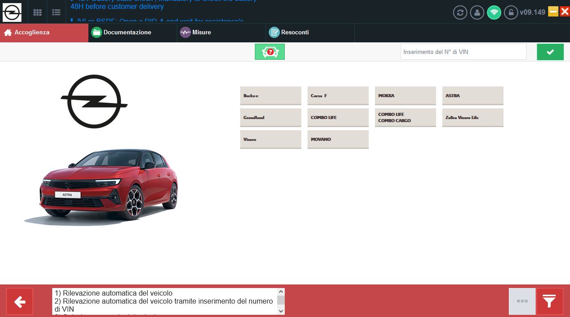This screenshot has width=570, height=317.
Task: Click the v09.149 version label
Action: coord(533,12)
